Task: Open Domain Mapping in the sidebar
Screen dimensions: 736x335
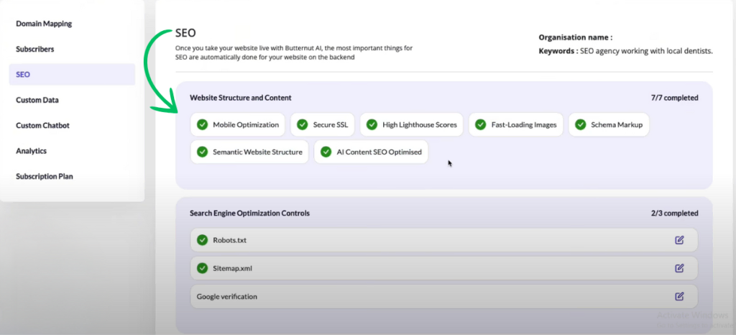Action: pyautogui.click(x=44, y=24)
